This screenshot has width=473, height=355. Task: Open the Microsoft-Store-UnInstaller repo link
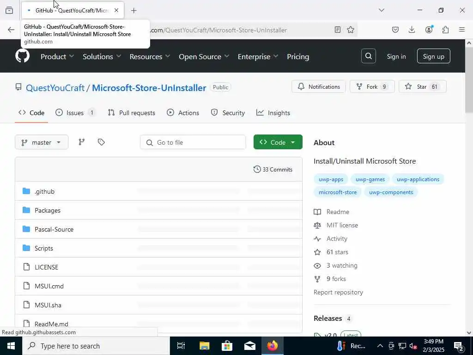click(x=149, y=88)
